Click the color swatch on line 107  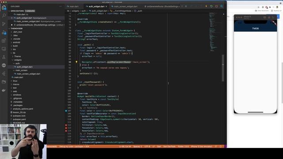coord(66,111)
